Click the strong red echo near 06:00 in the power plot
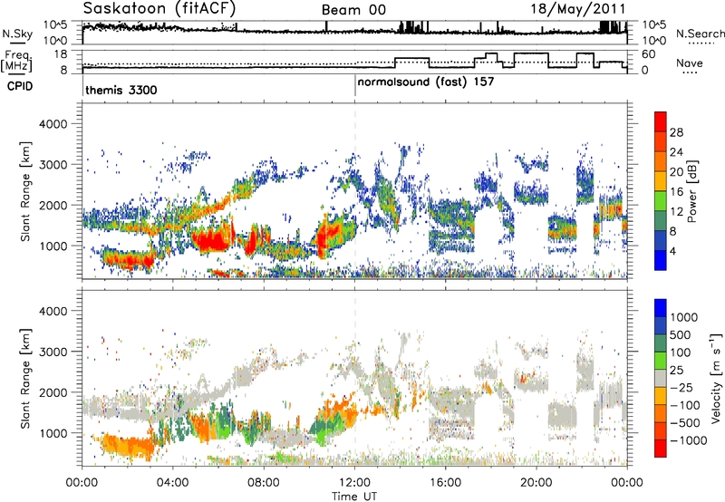This screenshot has height=502, width=725. tap(212, 241)
